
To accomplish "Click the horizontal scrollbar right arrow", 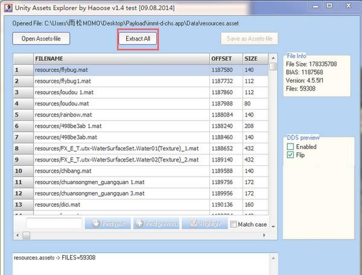I will pos(264,235).
